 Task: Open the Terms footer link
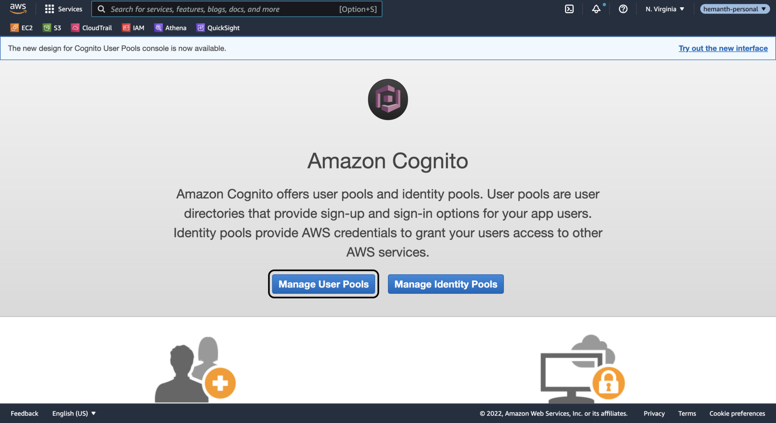tap(687, 413)
